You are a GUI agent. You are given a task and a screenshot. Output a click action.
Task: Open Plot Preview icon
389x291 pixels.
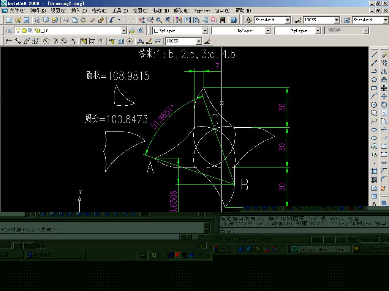coord(46,20)
